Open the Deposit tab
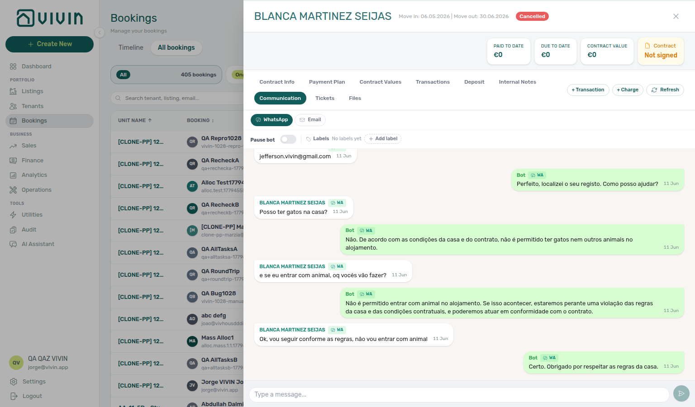695x407 pixels. click(x=474, y=82)
